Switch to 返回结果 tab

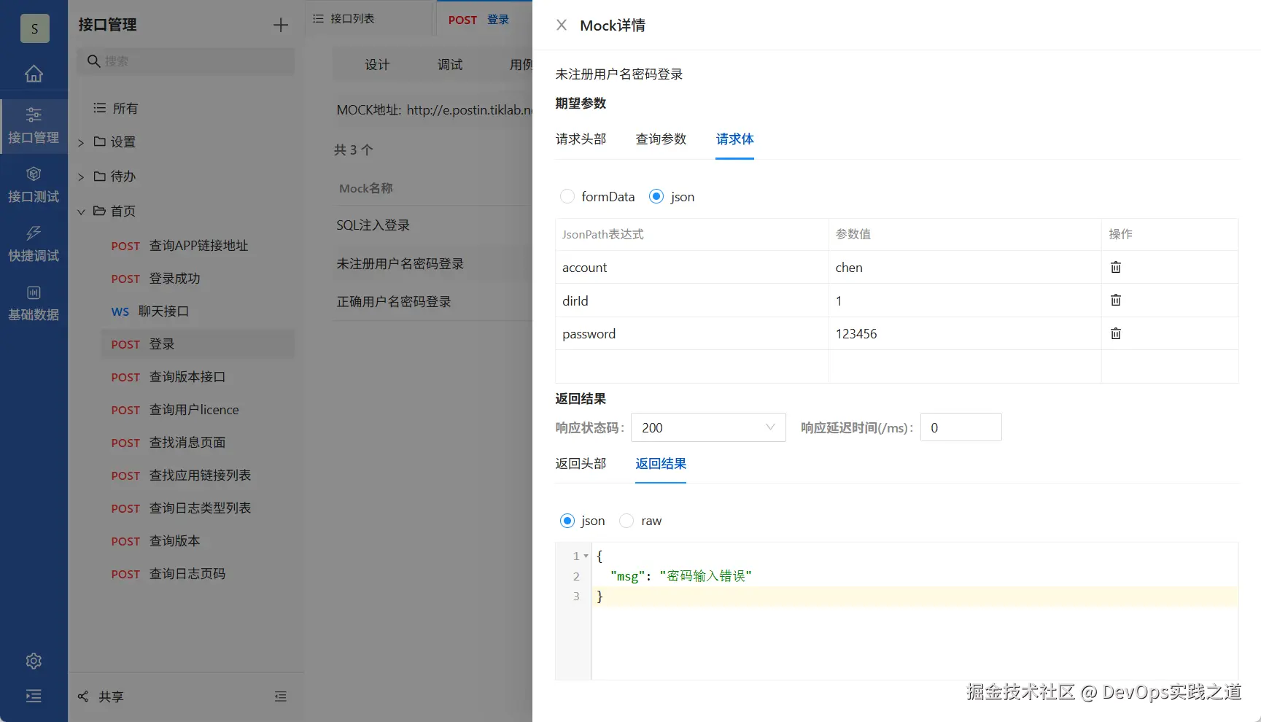tap(661, 463)
